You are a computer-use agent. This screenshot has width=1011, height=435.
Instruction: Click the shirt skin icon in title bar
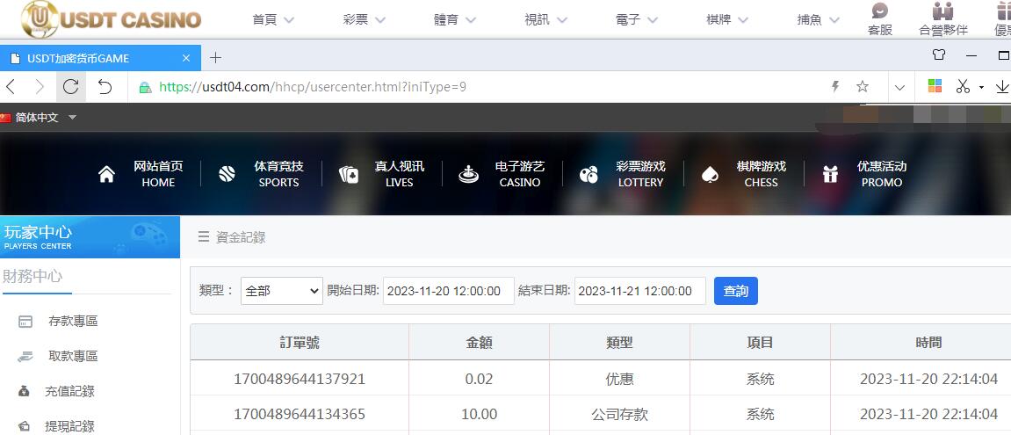click(940, 54)
